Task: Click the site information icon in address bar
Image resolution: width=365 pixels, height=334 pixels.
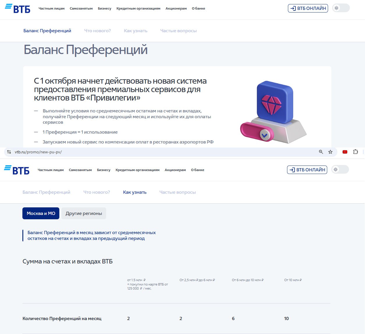Action: point(9,152)
